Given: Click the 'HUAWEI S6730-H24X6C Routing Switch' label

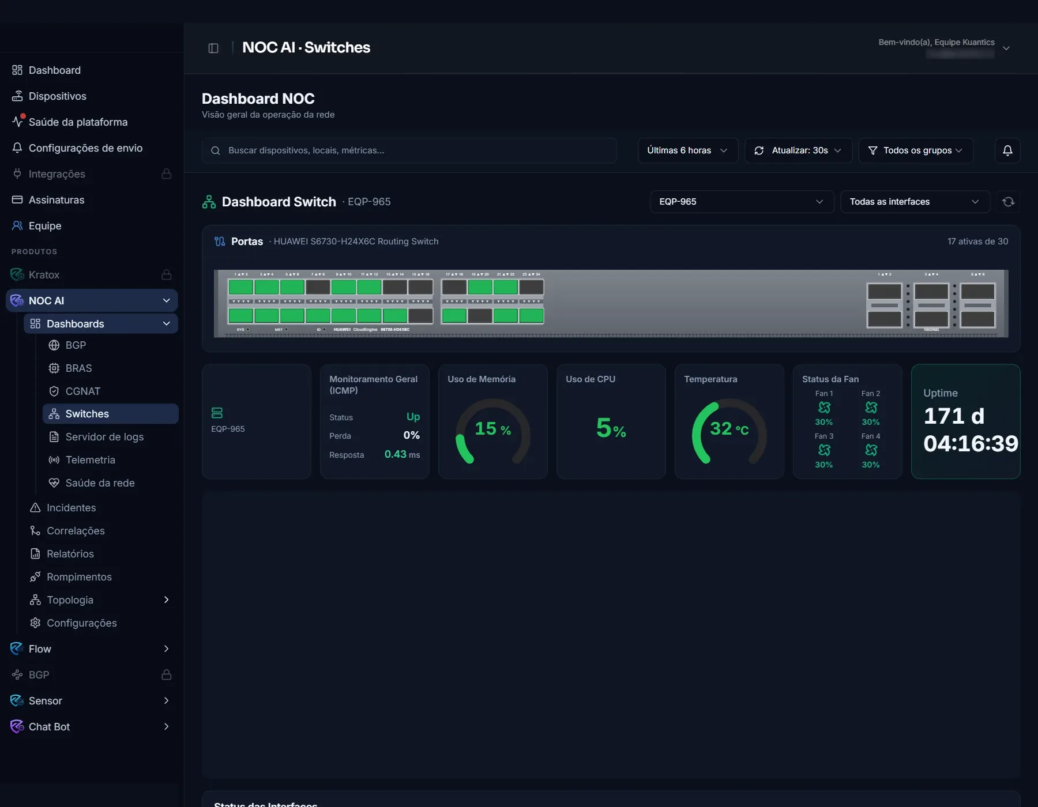Looking at the screenshot, I should pos(356,242).
